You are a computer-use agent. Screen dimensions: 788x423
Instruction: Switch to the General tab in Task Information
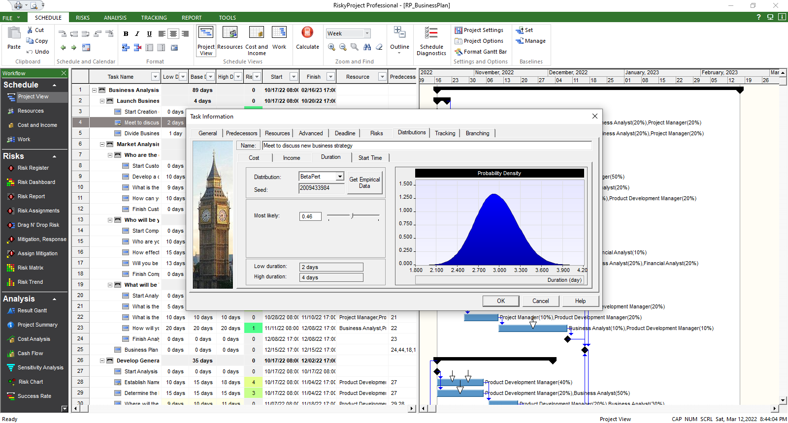click(x=207, y=133)
